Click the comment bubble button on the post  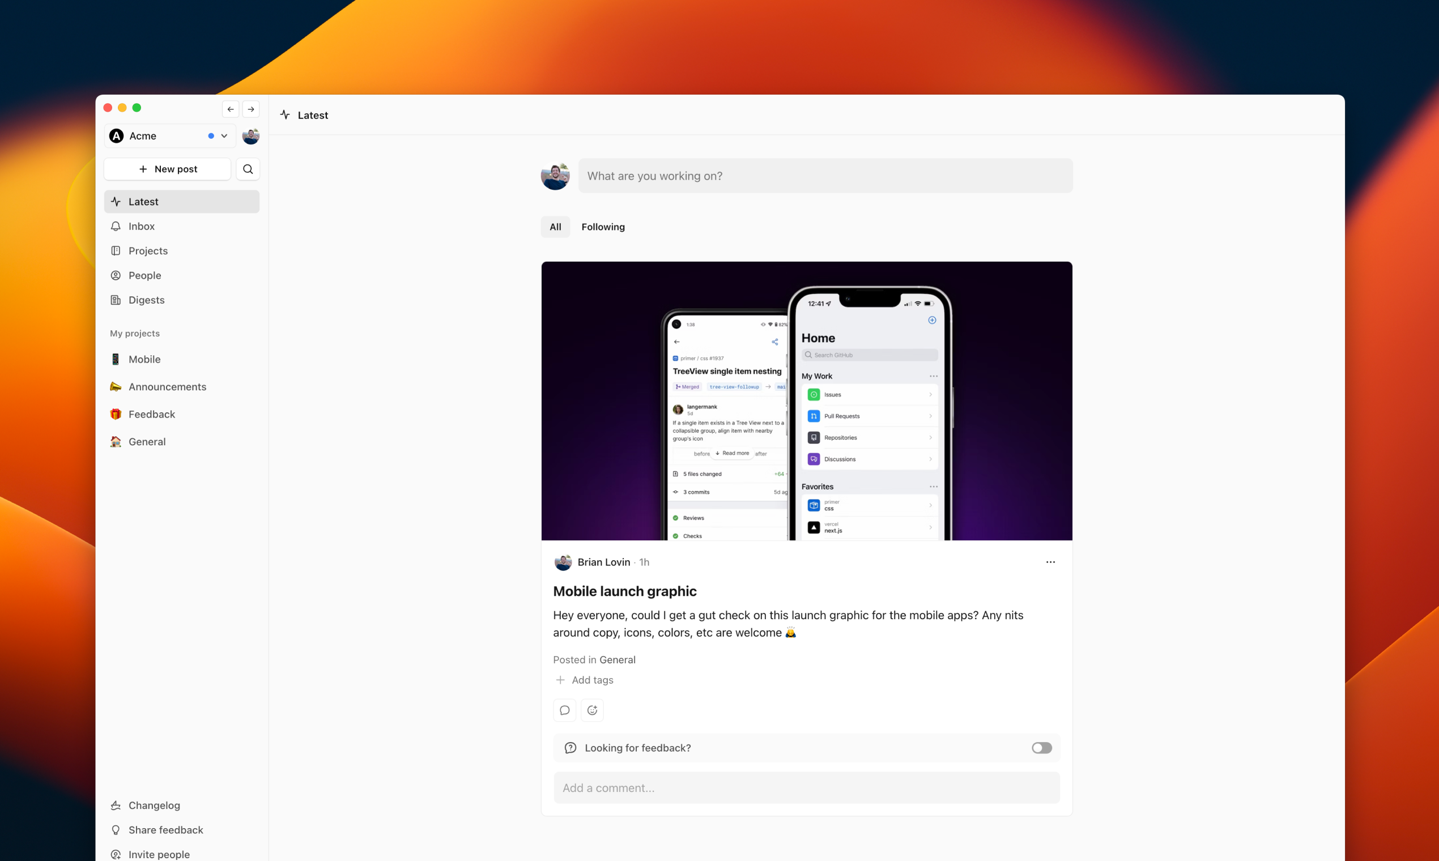[565, 710]
